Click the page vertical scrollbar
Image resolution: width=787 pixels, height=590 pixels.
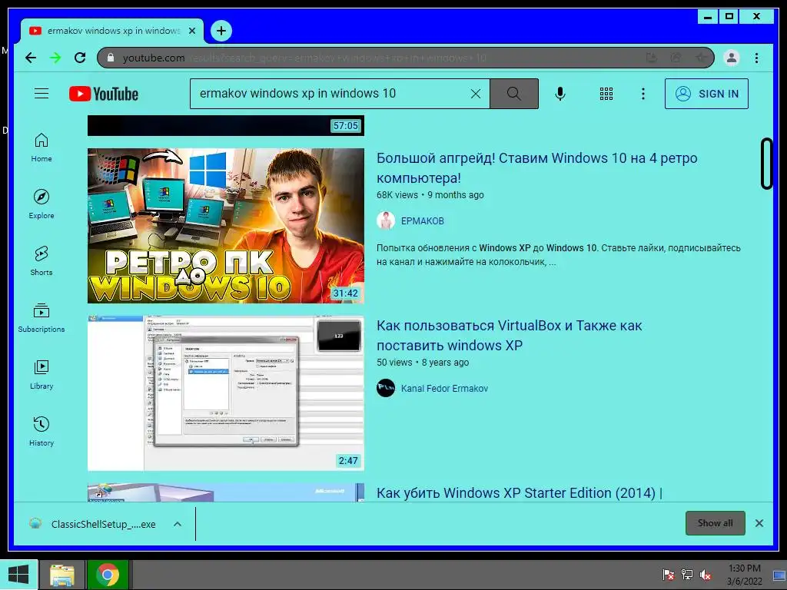766,164
